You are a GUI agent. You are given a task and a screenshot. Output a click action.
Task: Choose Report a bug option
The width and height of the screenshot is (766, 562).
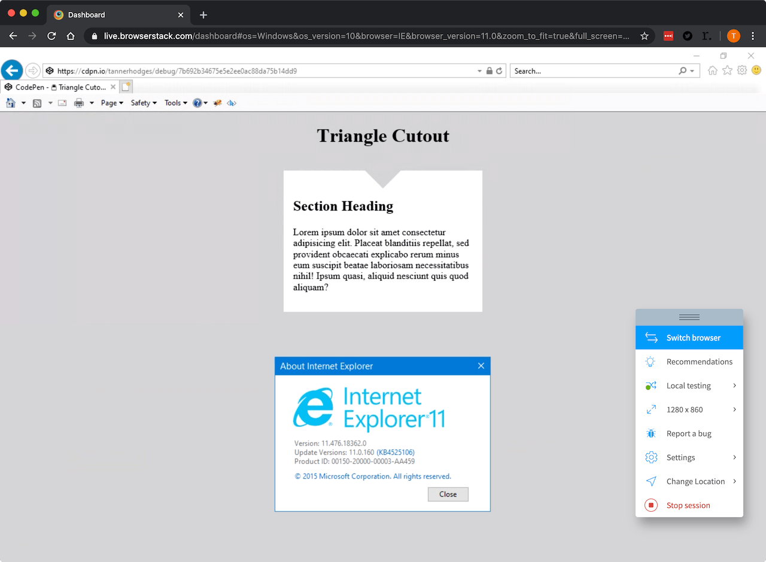689,433
